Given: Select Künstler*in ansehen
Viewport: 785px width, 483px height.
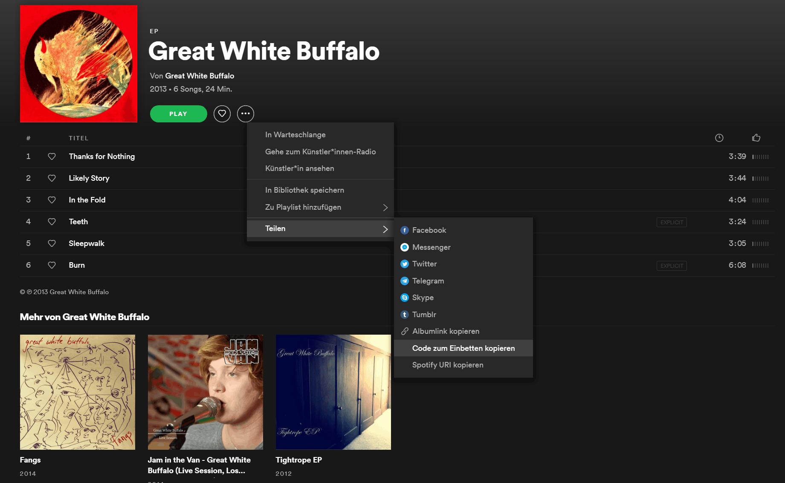Looking at the screenshot, I should [320, 168].
